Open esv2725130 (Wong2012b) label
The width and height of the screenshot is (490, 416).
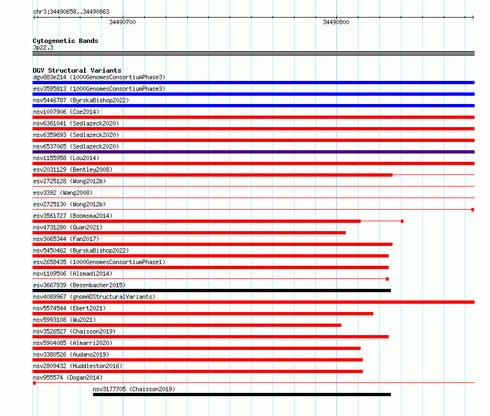[x=69, y=204]
